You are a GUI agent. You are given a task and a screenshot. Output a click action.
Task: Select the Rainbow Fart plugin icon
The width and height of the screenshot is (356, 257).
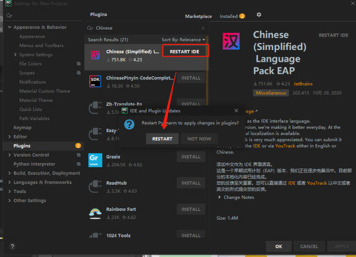pyautogui.click(x=95, y=213)
